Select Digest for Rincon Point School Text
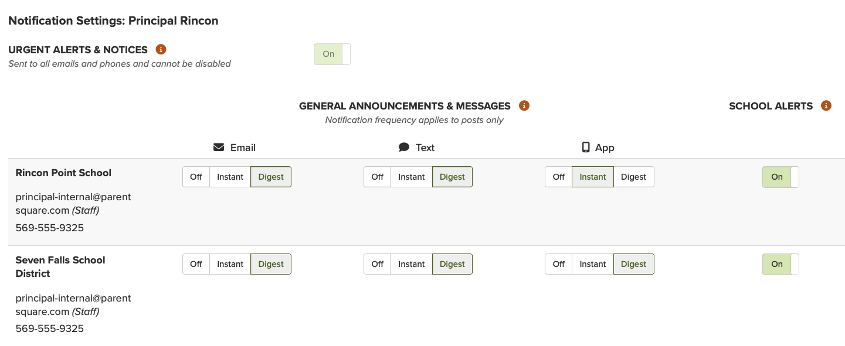This screenshot has height=346, width=845. (452, 177)
